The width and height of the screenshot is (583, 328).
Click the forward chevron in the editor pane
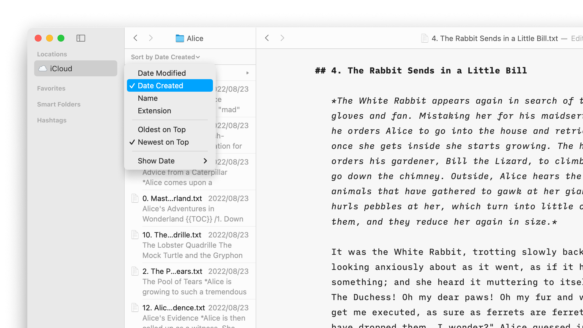(282, 38)
